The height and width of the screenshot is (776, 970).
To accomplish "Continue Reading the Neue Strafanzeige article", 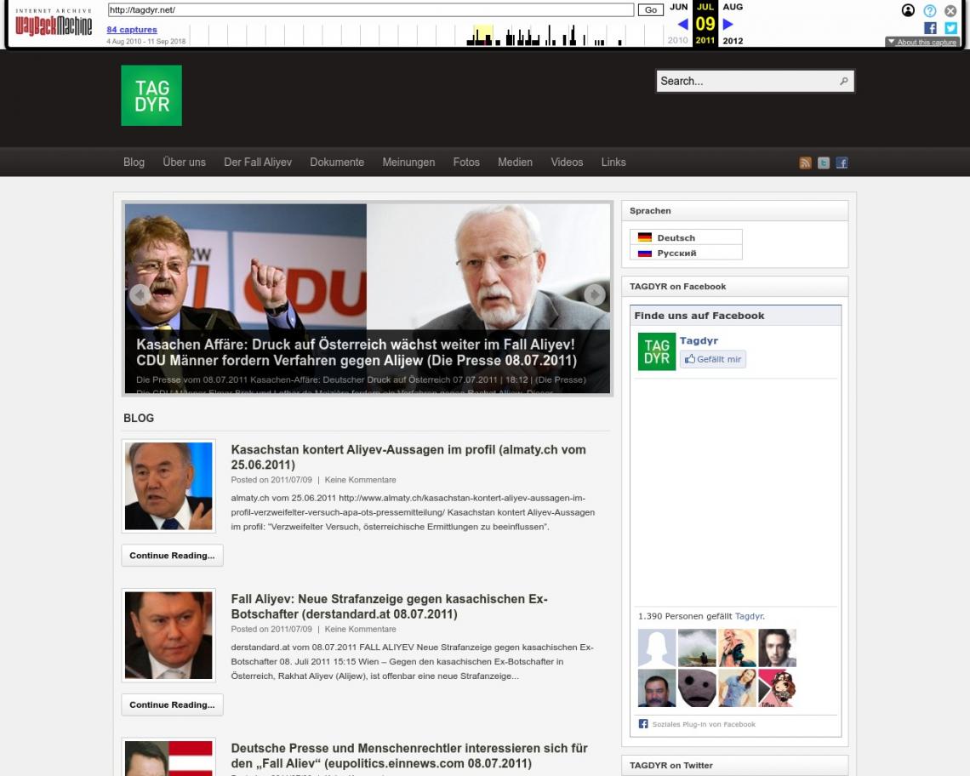I will click(x=172, y=705).
